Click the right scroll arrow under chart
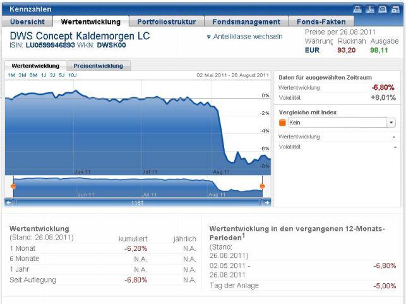The width and height of the screenshot is (406, 304). [x=267, y=202]
